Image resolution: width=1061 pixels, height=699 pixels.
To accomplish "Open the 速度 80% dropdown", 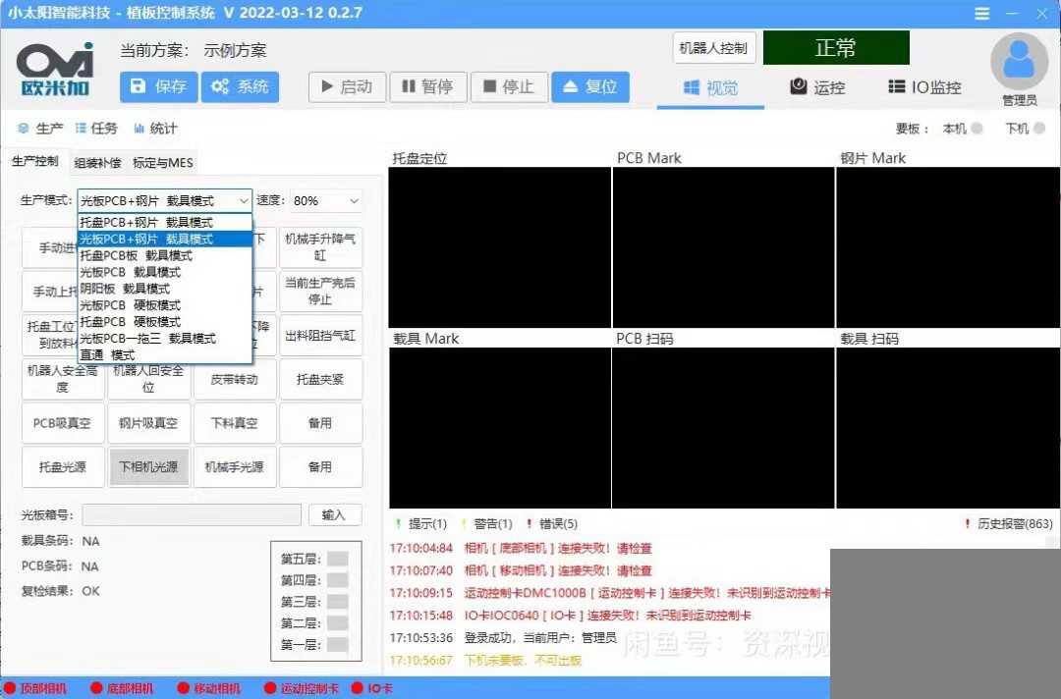I will point(326,201).
